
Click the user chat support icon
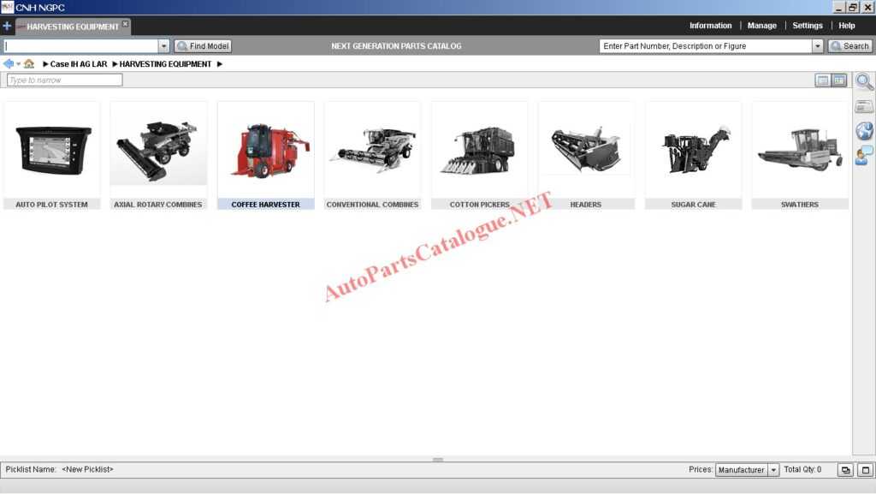click(x=864, y=155)
